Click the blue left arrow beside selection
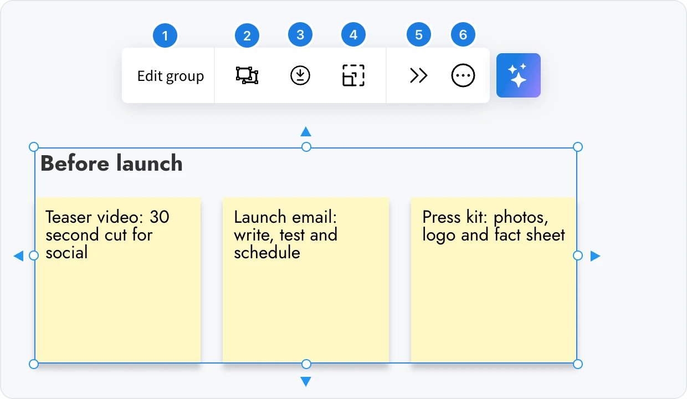This screenshot has height=399, width=687. (x=18, y=255)
